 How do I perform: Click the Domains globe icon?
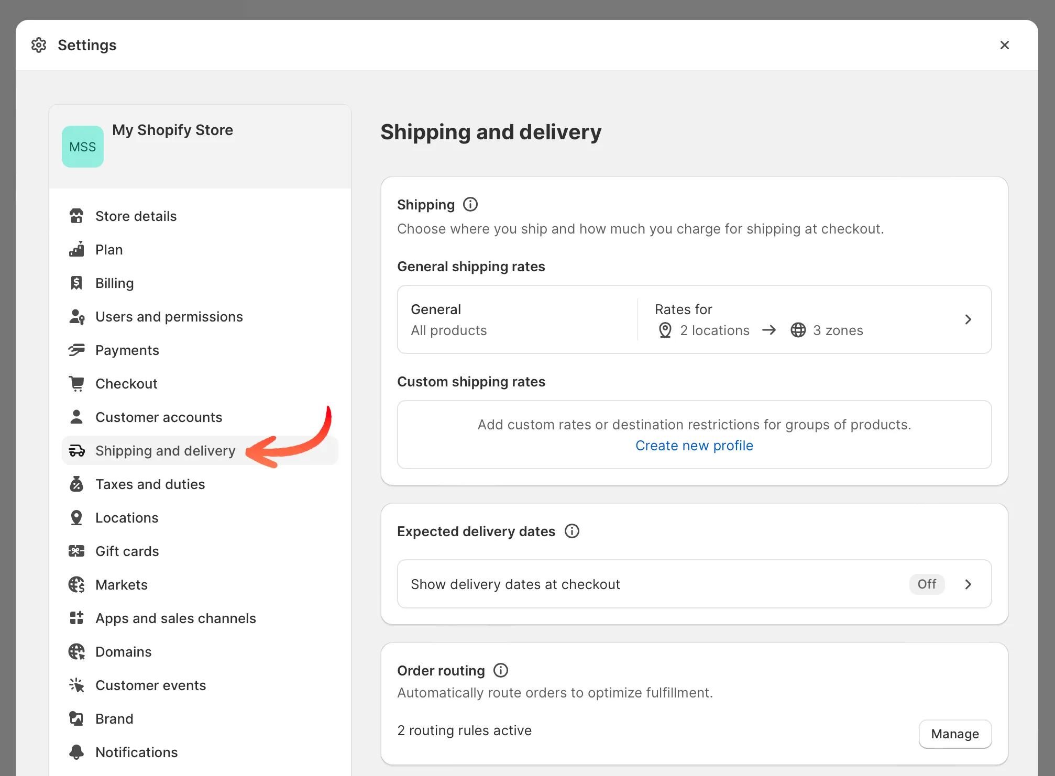pos(76,651)
